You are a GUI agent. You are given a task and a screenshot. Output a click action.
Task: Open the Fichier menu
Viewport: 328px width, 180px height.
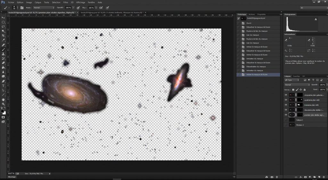click(11, 2)
